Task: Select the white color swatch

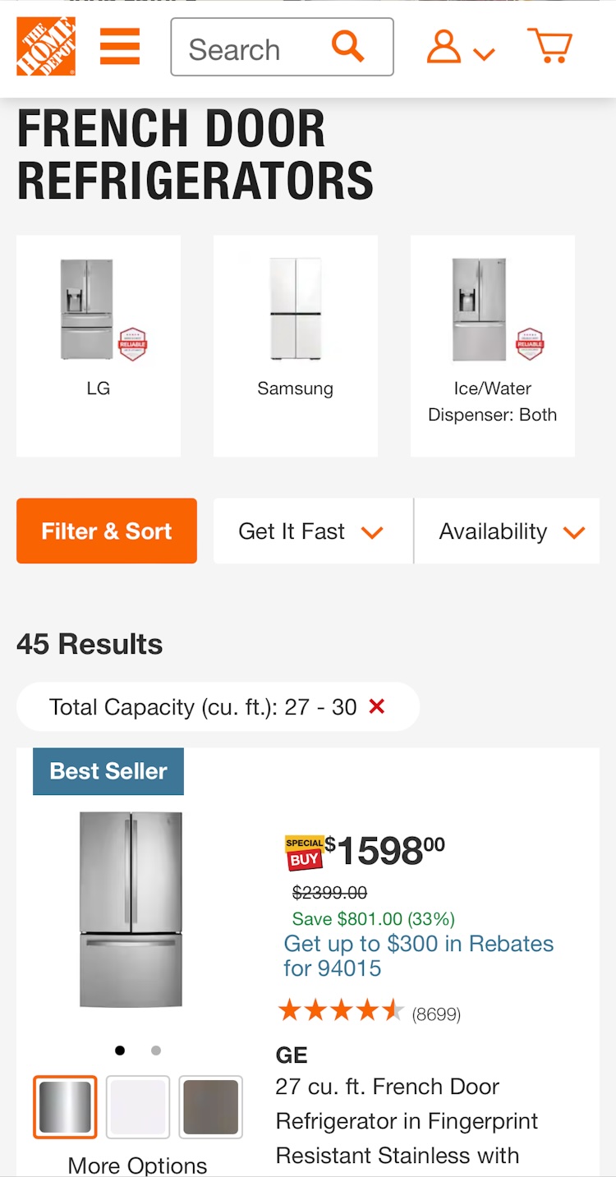Action: click(x=138, y=1106)
